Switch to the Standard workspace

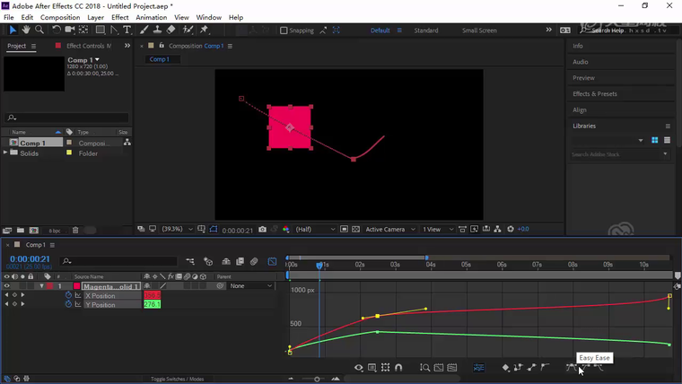[426, 31]
